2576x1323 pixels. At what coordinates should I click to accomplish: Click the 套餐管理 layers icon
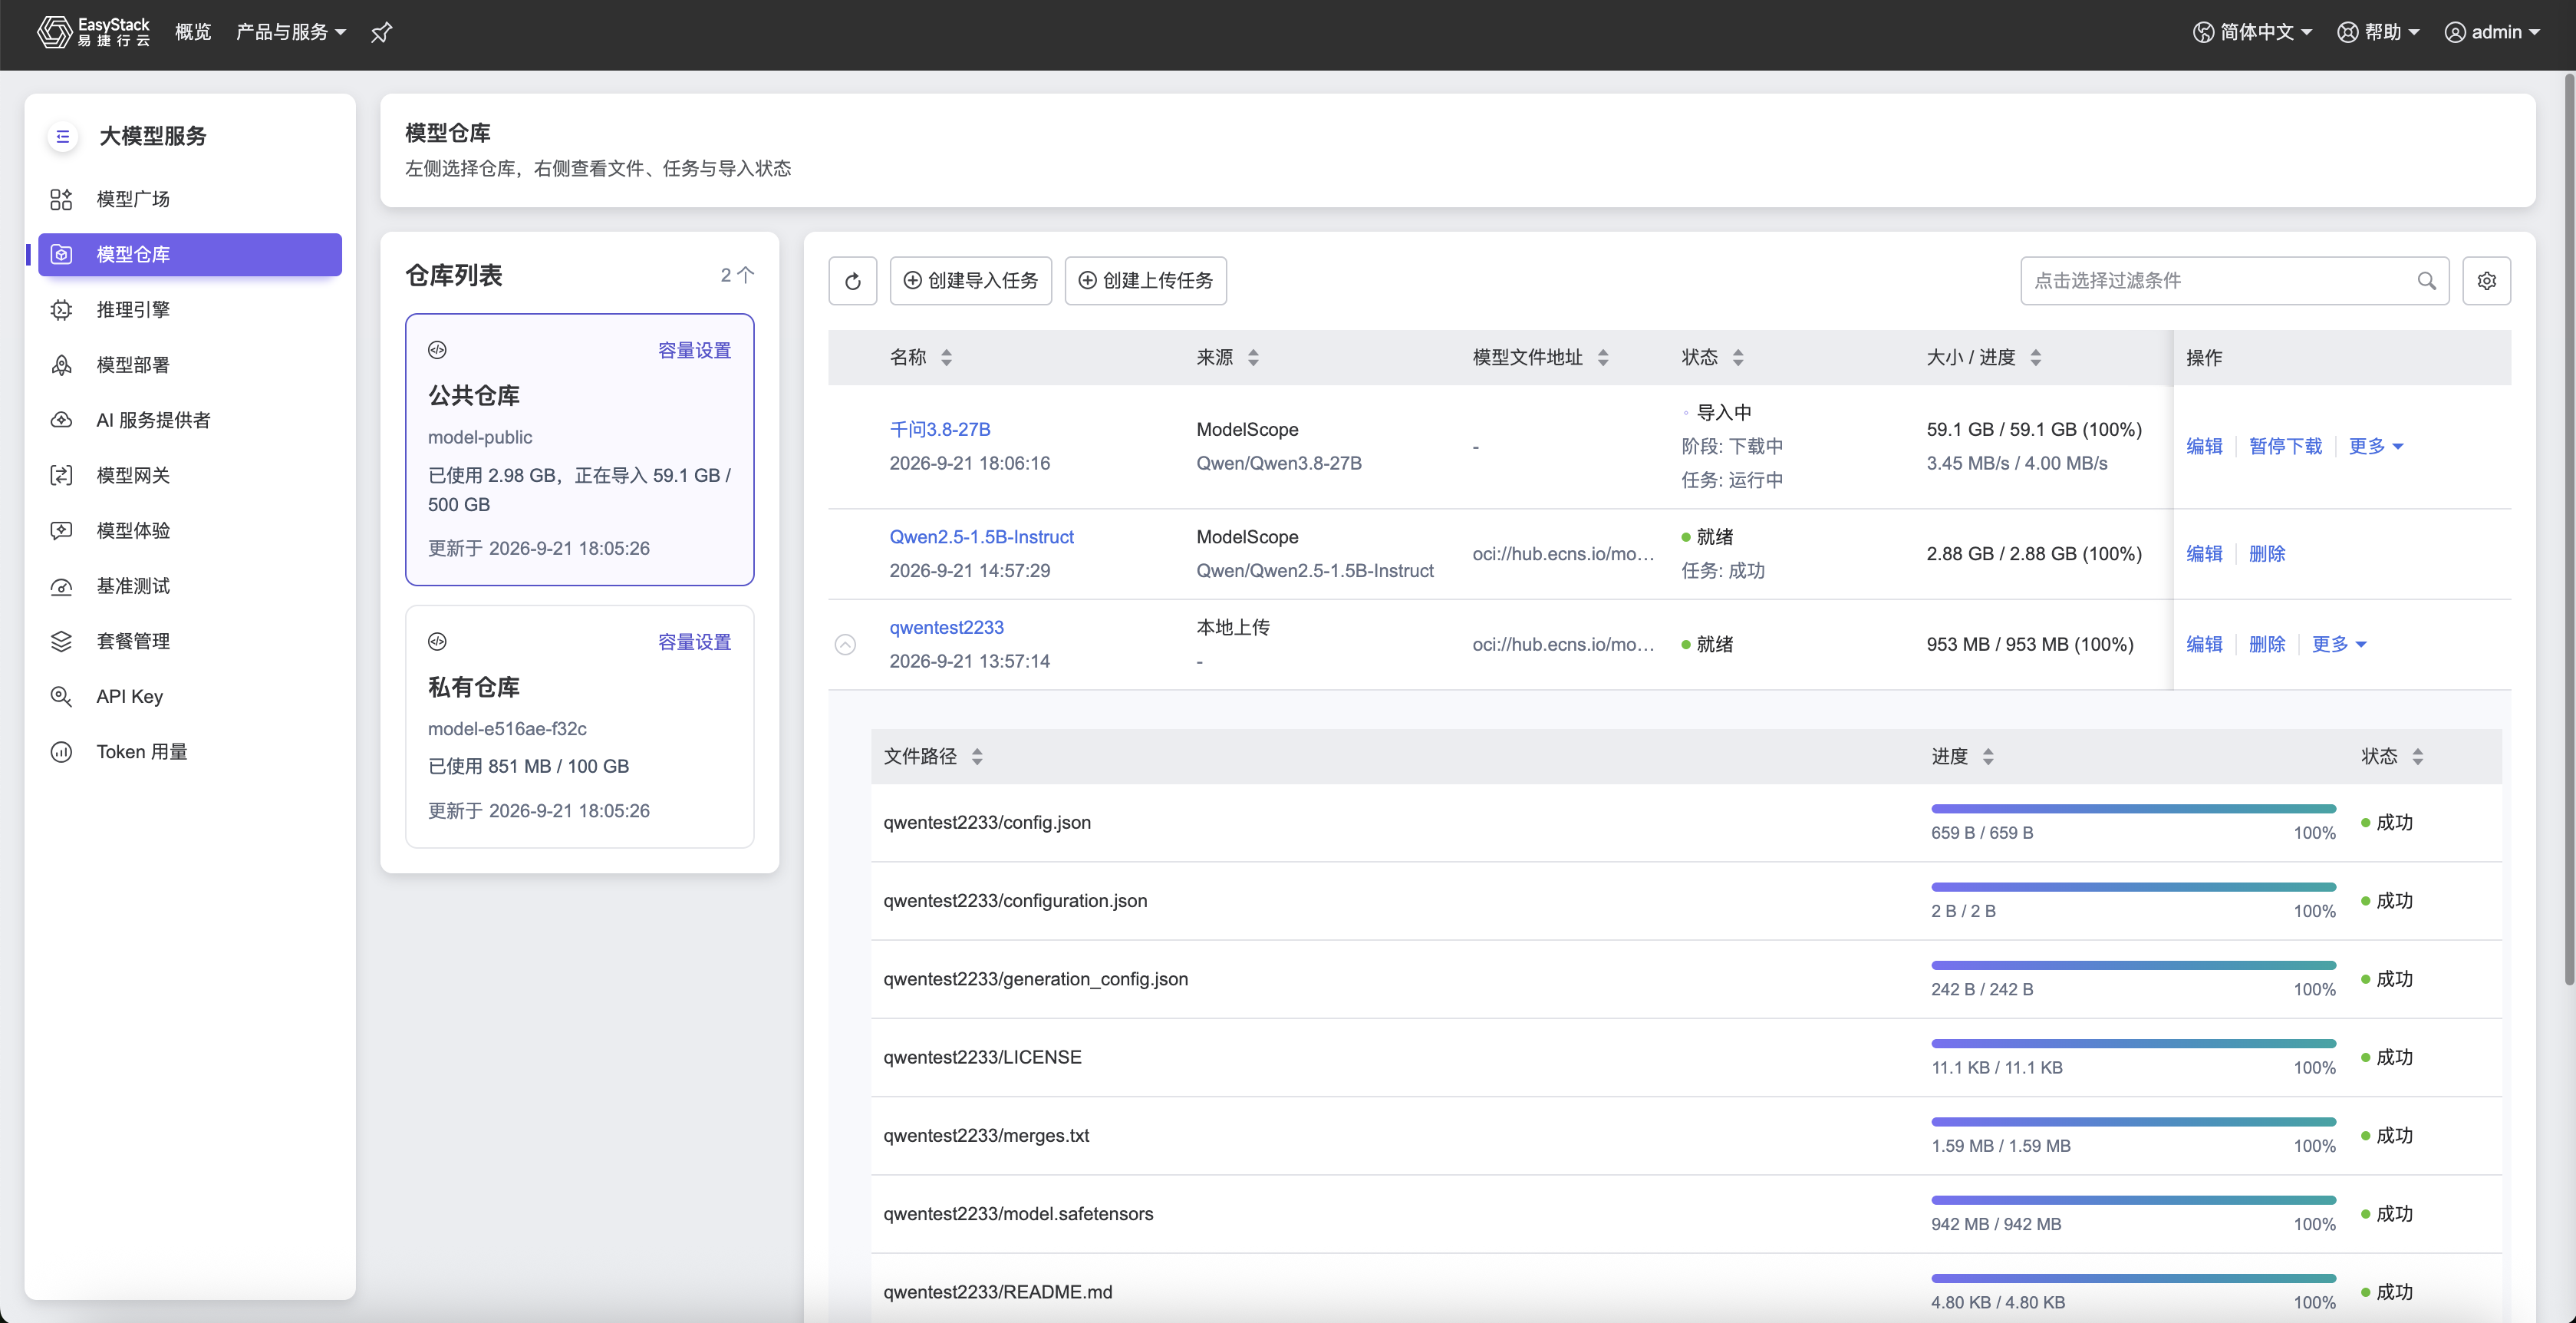[61, 641]
